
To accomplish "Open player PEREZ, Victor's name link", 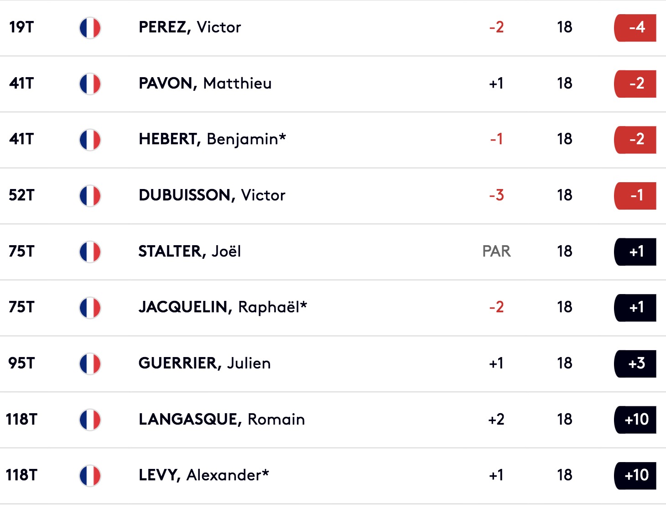I will (x=190, y=27).
